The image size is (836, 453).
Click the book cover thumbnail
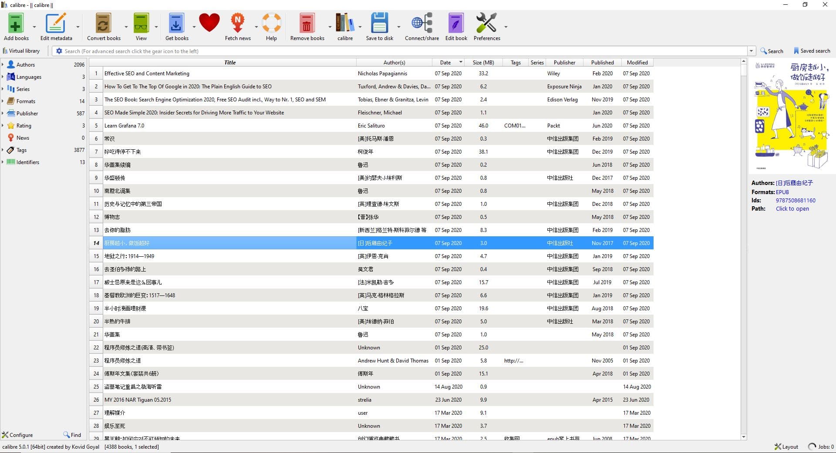(x=791, y=116)
